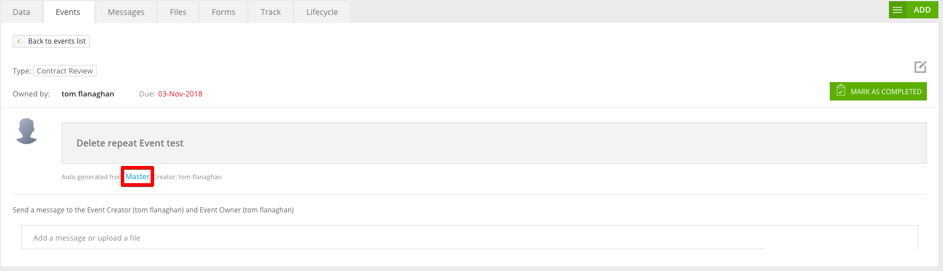
Task: Click Mark as Completed button
Action: 878,91
